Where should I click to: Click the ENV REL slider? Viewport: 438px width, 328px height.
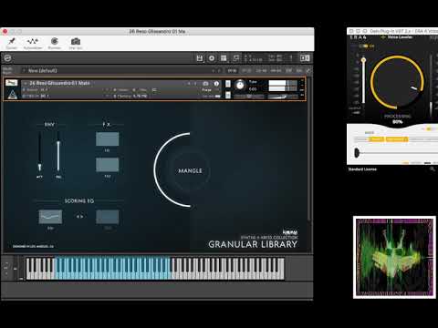click(58, 153)
